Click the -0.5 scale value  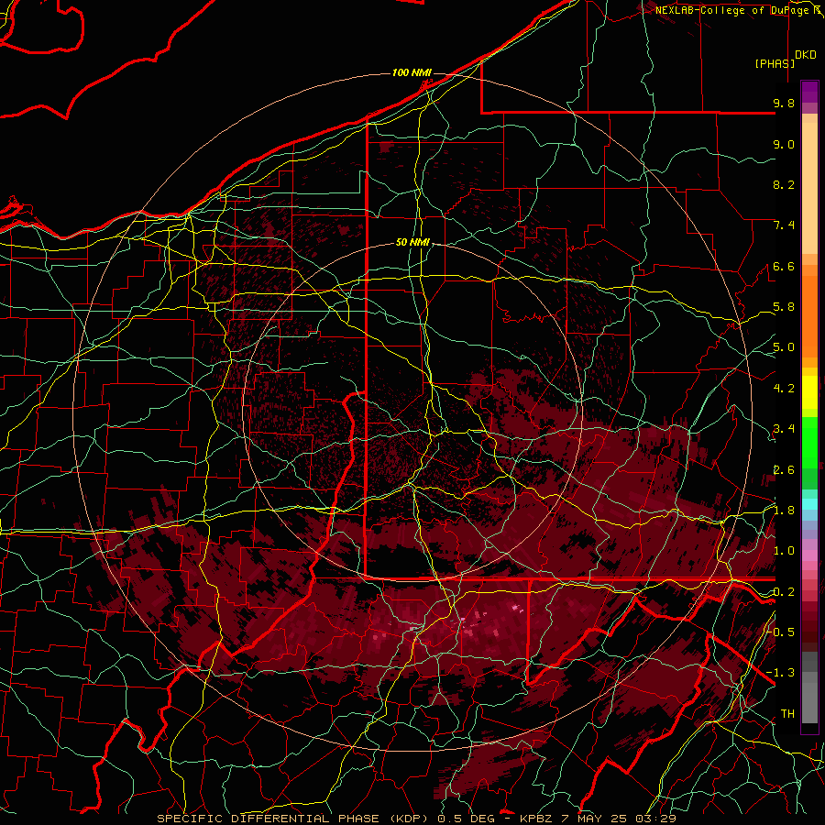coord(780,632)
